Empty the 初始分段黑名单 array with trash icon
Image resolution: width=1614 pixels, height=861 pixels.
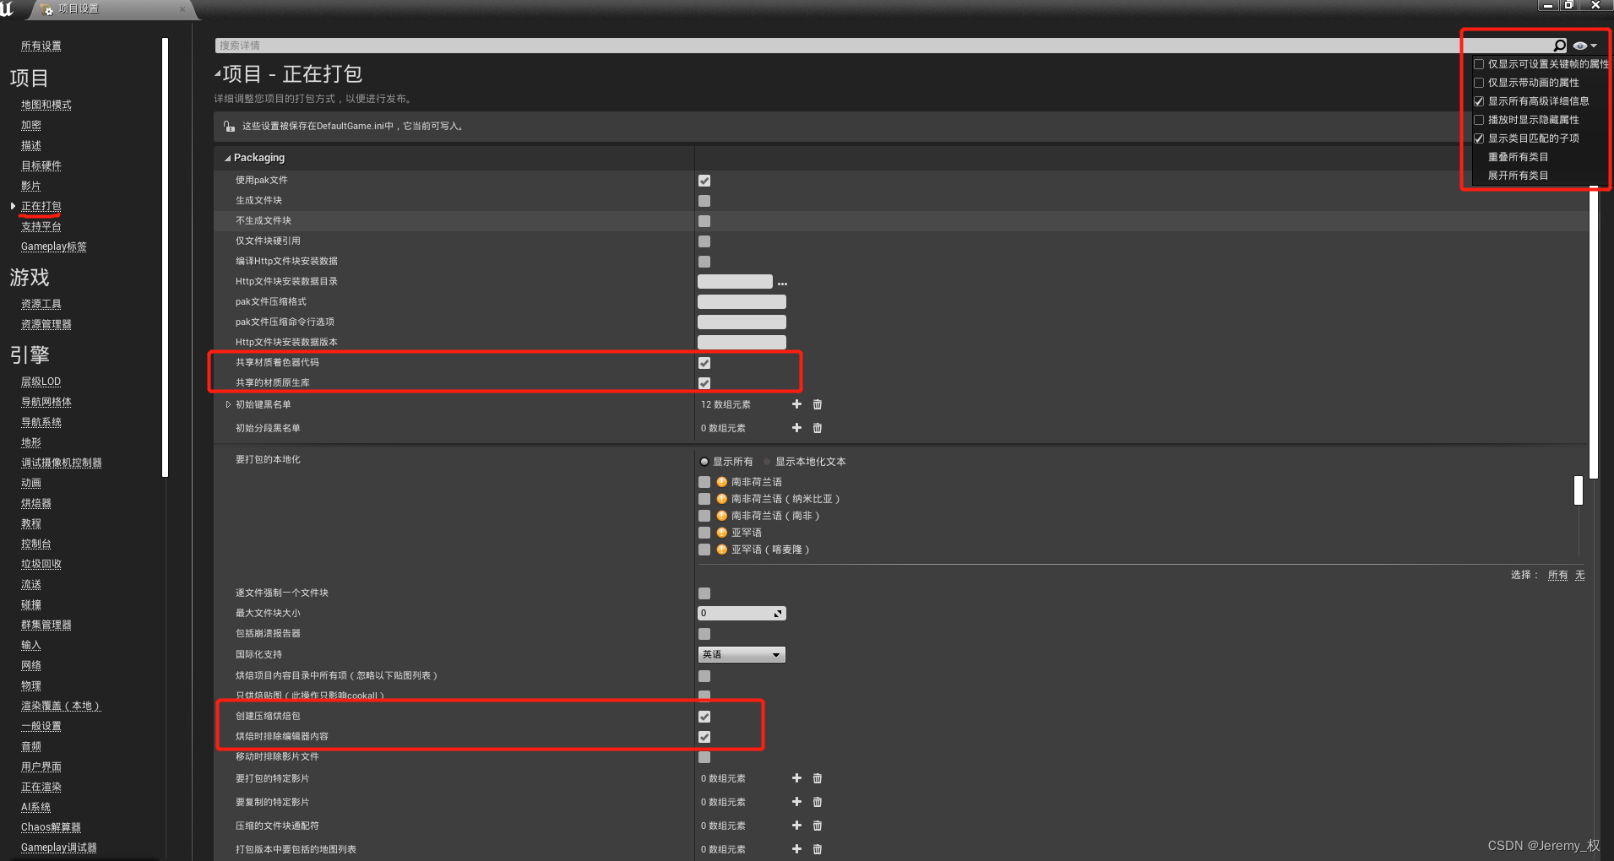click(x=818, y=428)
